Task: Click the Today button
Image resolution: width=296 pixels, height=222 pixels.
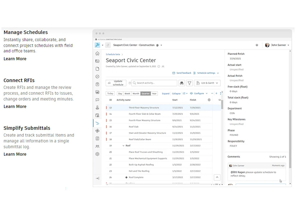Action: [110, 93]
